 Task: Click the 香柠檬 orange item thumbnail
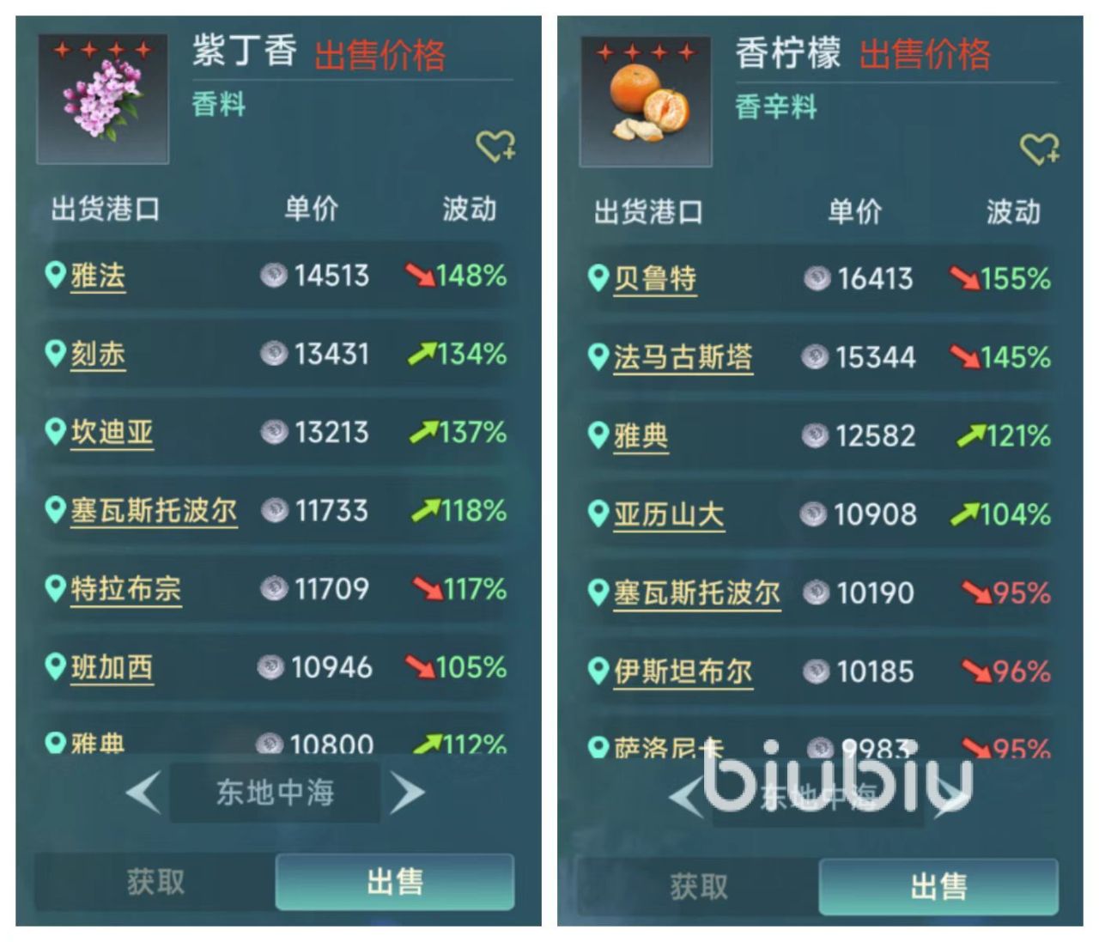tap(646, 101)
